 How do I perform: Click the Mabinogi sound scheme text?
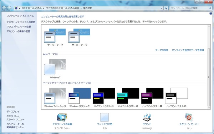coord(147,128)
